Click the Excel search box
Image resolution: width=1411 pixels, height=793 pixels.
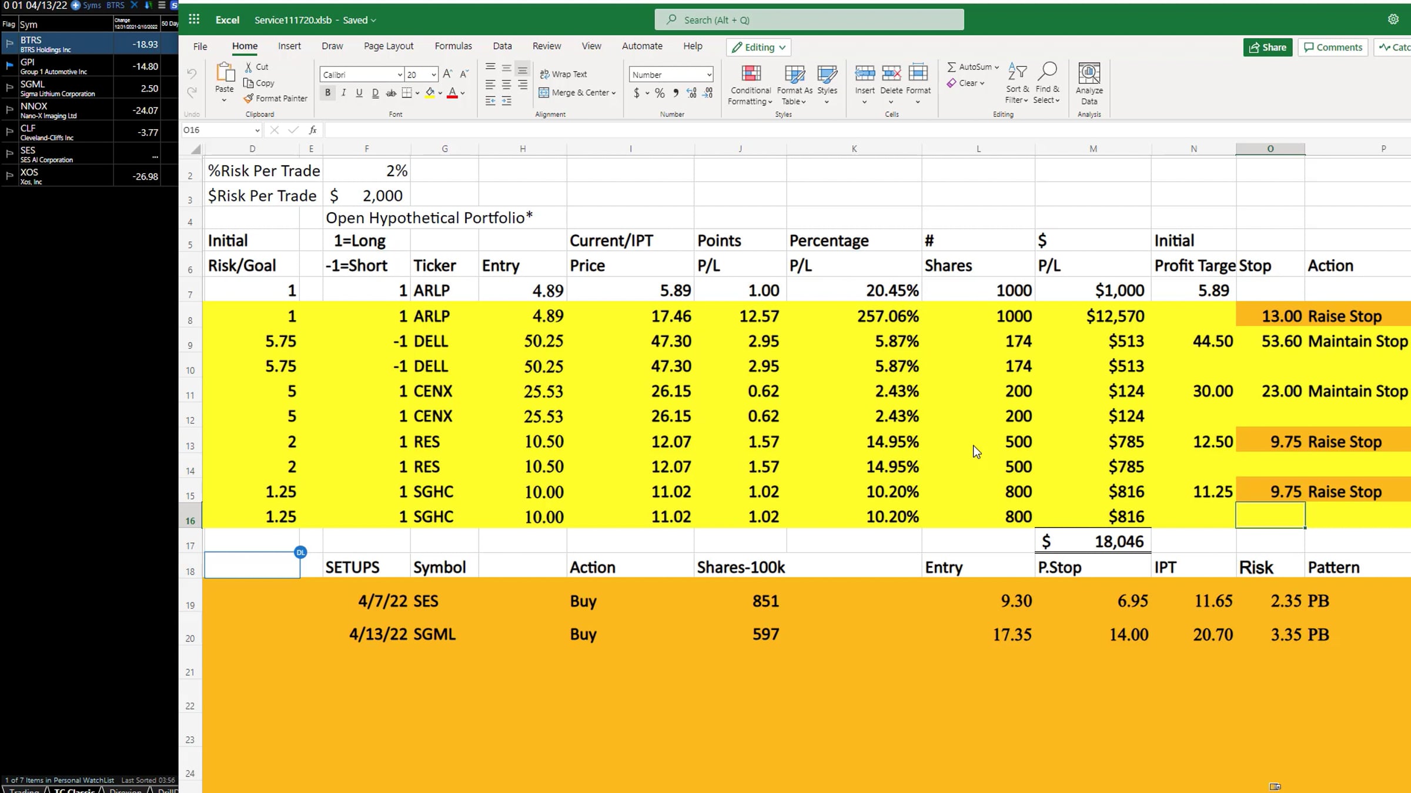(809, 19)
